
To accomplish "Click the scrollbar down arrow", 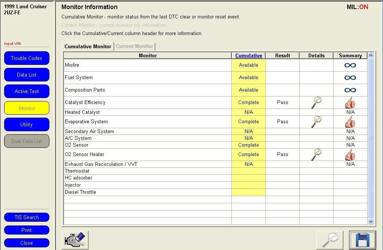I will [371, 222].
